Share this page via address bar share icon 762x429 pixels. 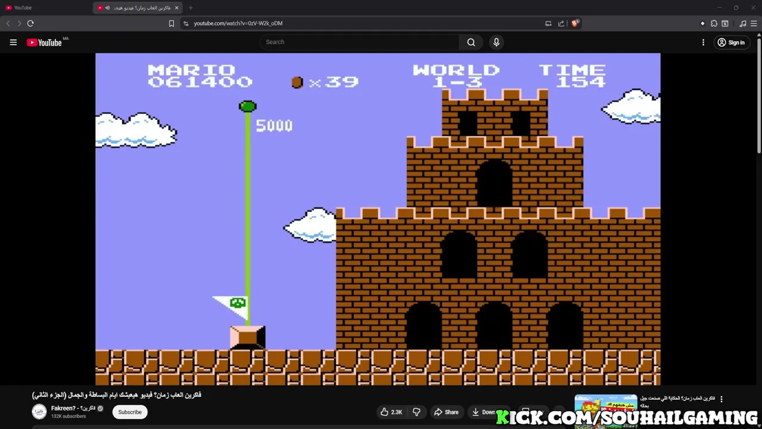click(x=561, y=23)
